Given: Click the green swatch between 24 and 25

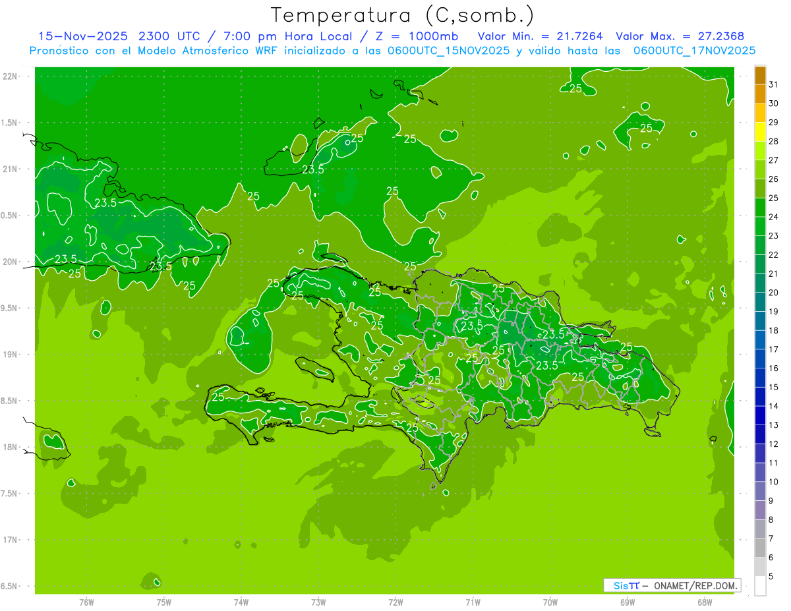Looking at the screenshot, I should [760, 208].
